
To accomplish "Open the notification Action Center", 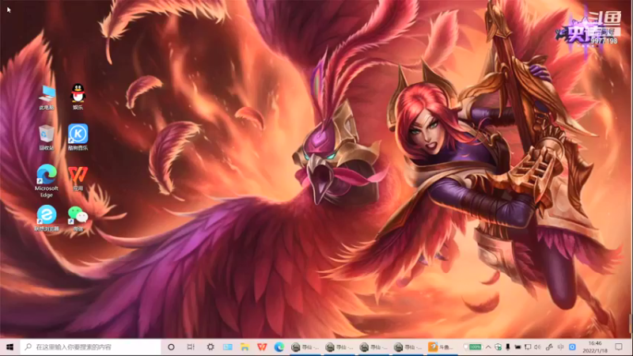I will [619, 347].
